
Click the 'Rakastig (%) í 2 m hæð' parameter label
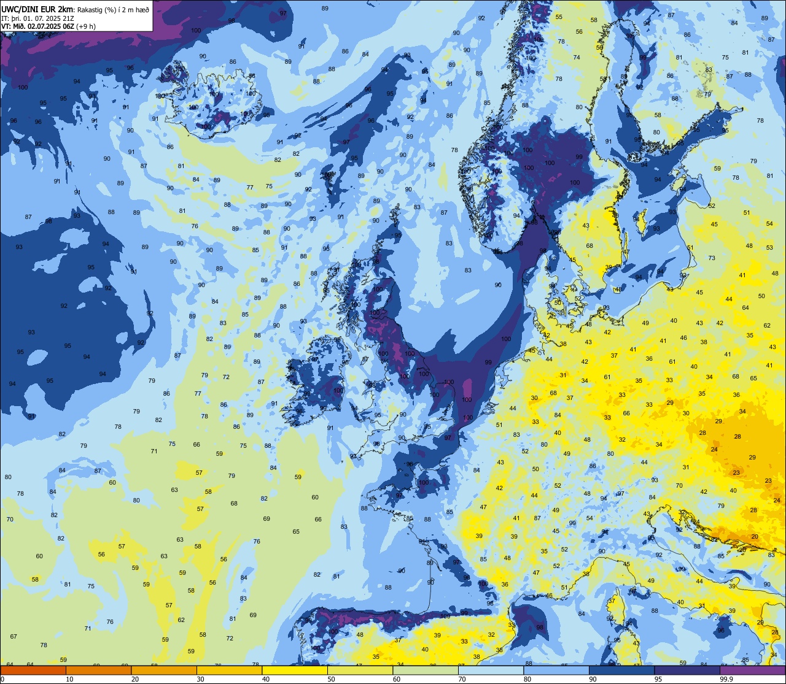point(114,10)
